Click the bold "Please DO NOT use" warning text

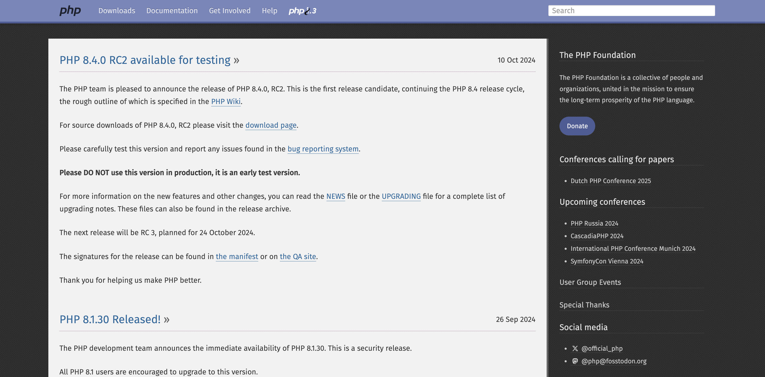pos(180,173)
